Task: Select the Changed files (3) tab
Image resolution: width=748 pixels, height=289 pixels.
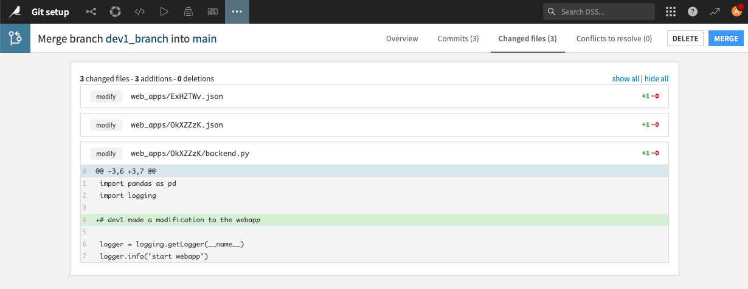Action: (x=527, y=39)
